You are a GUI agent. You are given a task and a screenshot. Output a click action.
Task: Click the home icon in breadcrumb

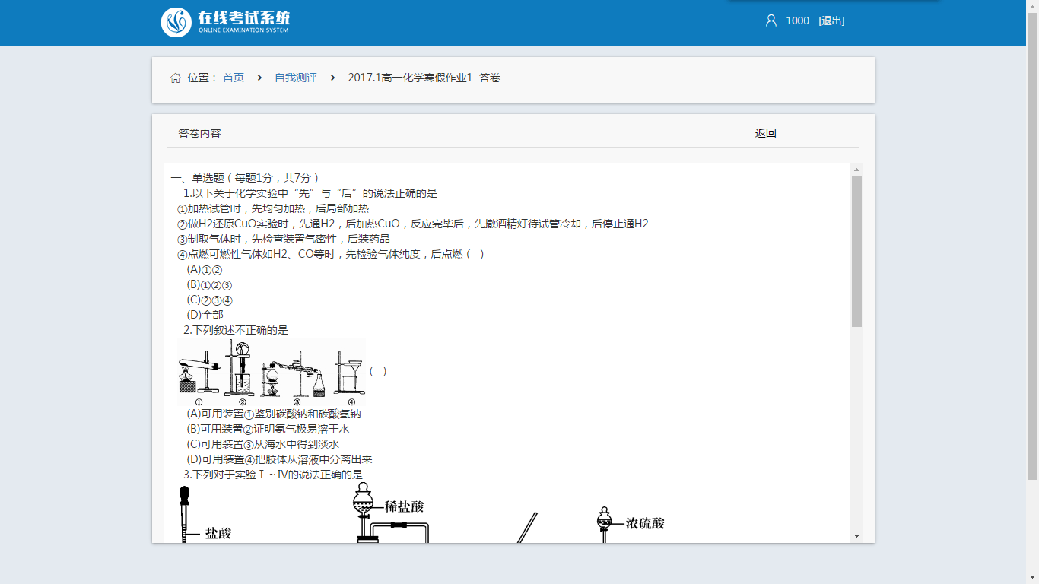pos(176,78)
